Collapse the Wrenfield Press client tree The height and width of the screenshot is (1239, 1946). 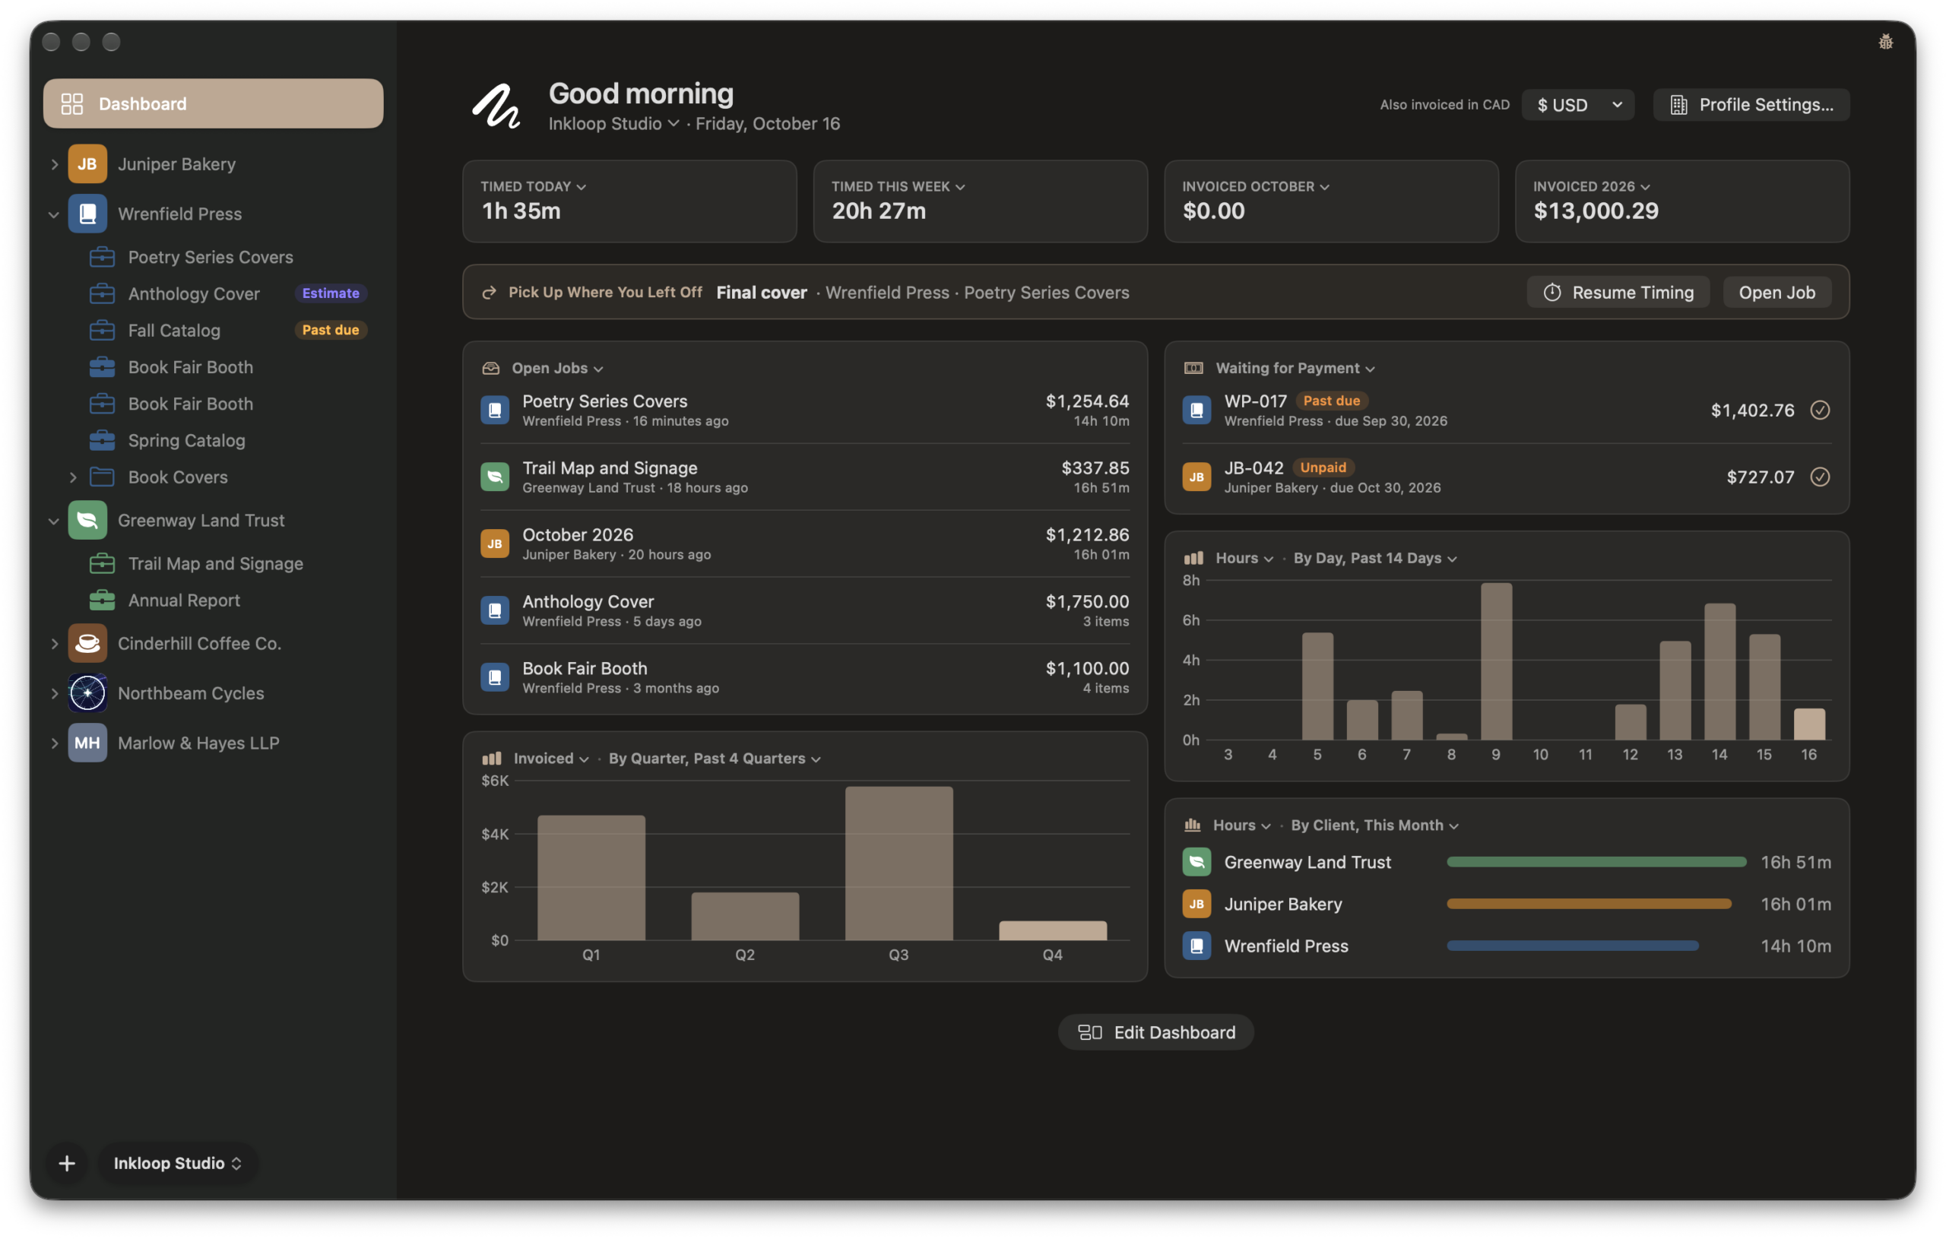[54, 214]
